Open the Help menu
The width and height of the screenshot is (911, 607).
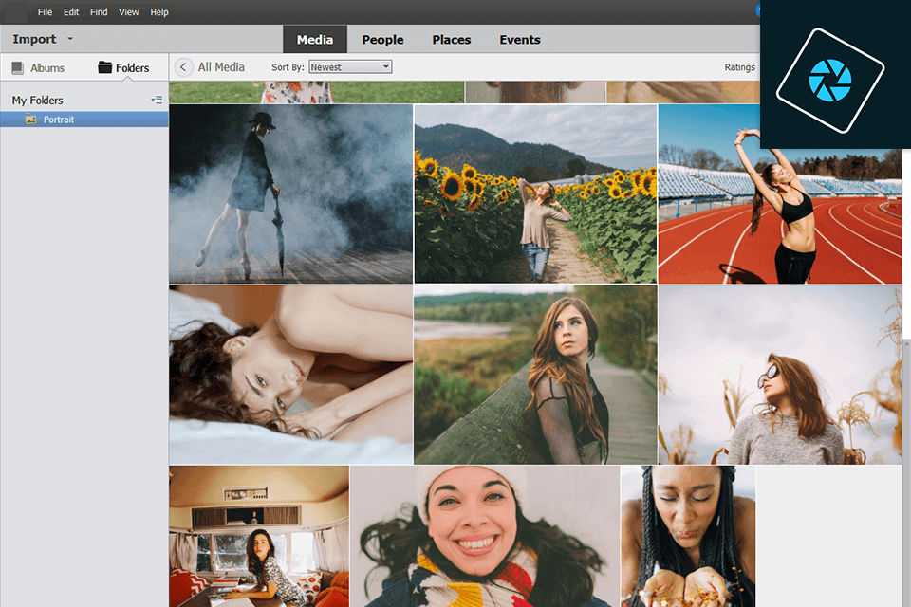tap(159, 12)
